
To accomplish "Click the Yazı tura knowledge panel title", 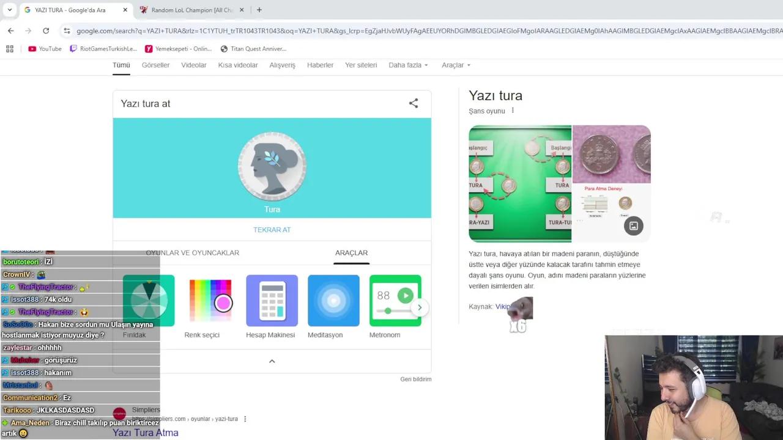I will pos(495,95).
